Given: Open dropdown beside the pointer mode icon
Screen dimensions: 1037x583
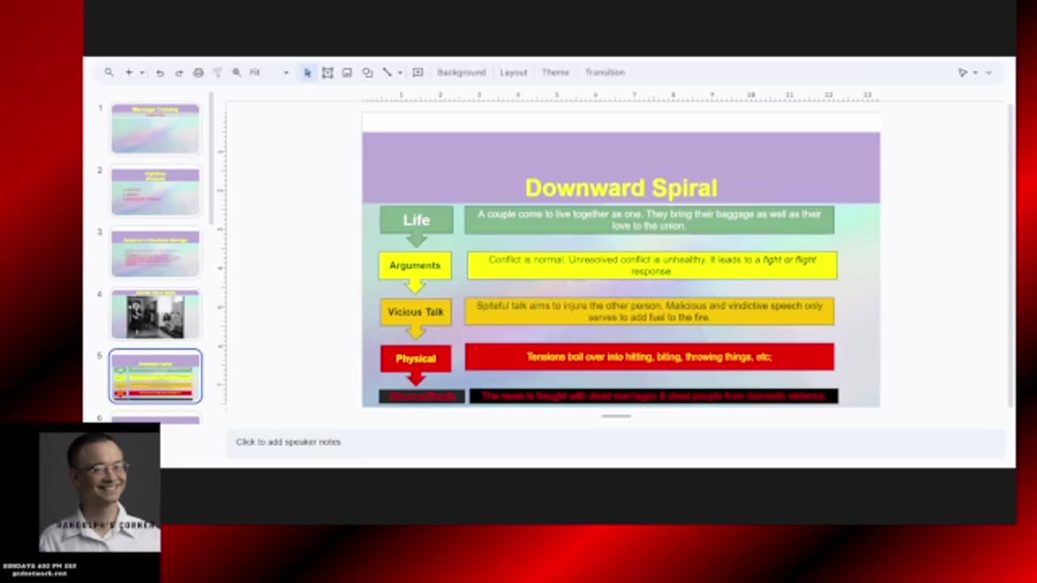Looking at the screenshot, I should point(975,72).
